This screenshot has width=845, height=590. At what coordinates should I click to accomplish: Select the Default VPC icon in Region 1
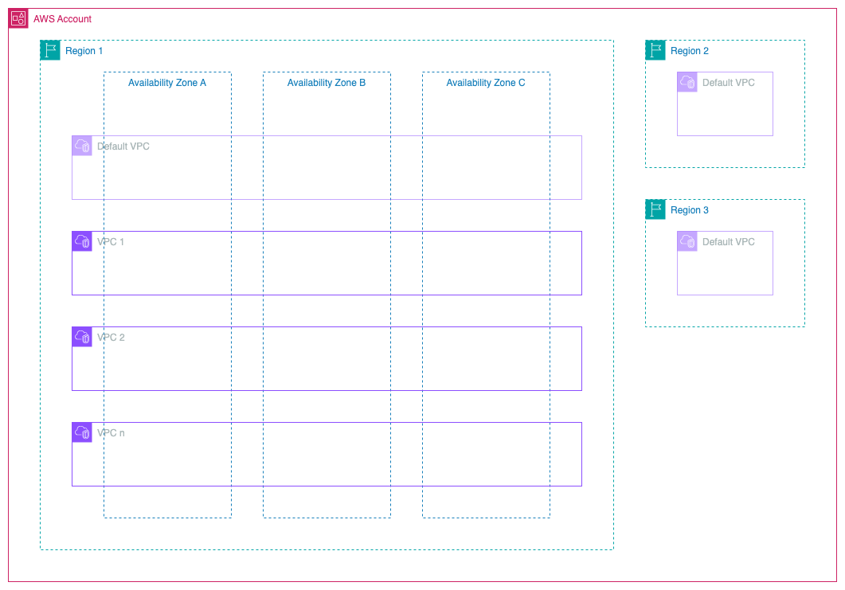(x=82, y=146)
